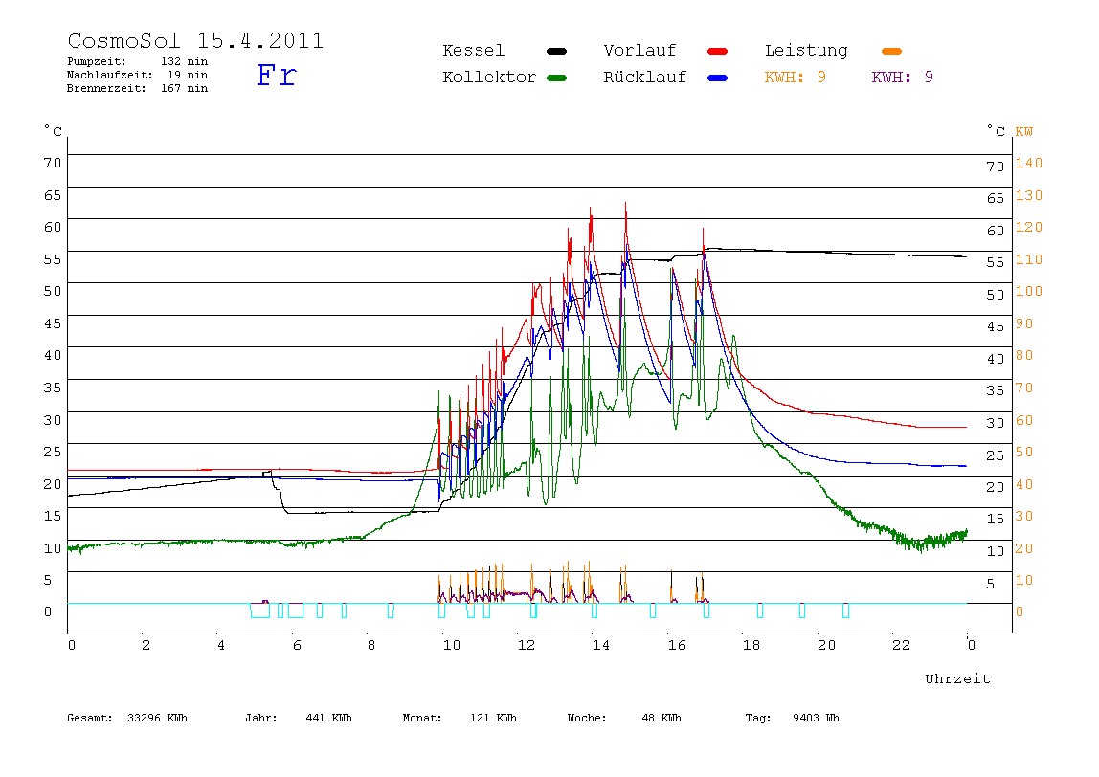Click the "Kessel" legend label

click(x=474, y=51)
